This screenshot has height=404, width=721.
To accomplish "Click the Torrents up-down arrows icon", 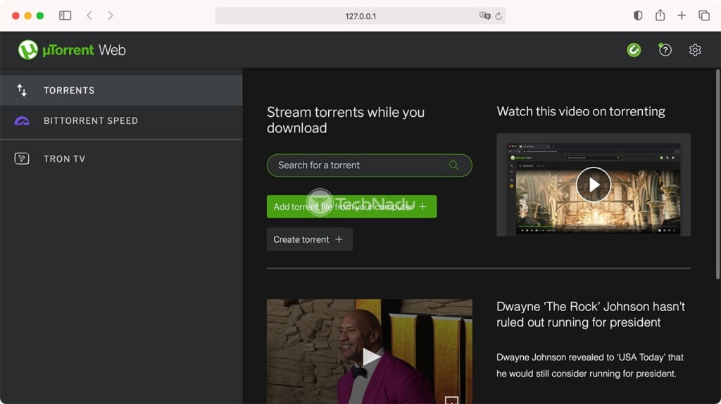I will [x=22, y=90].
